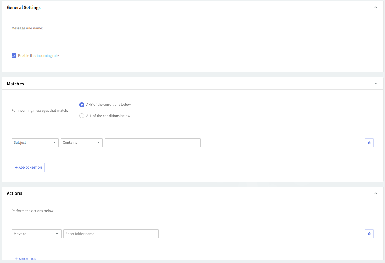Click the condition value text field
385x263 pixels.
(x=152, y=142)
